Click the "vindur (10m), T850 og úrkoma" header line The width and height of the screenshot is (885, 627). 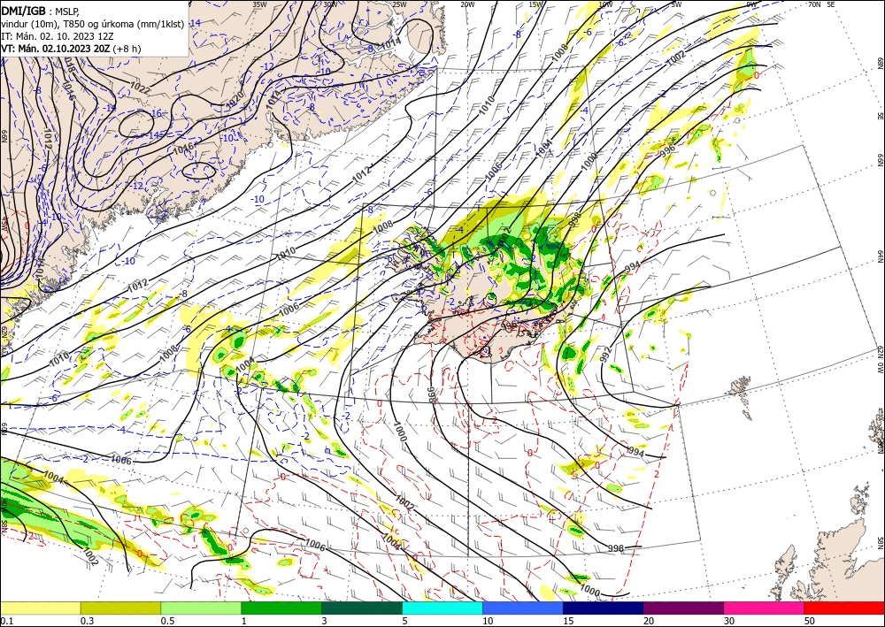click(x=91, y=24)
